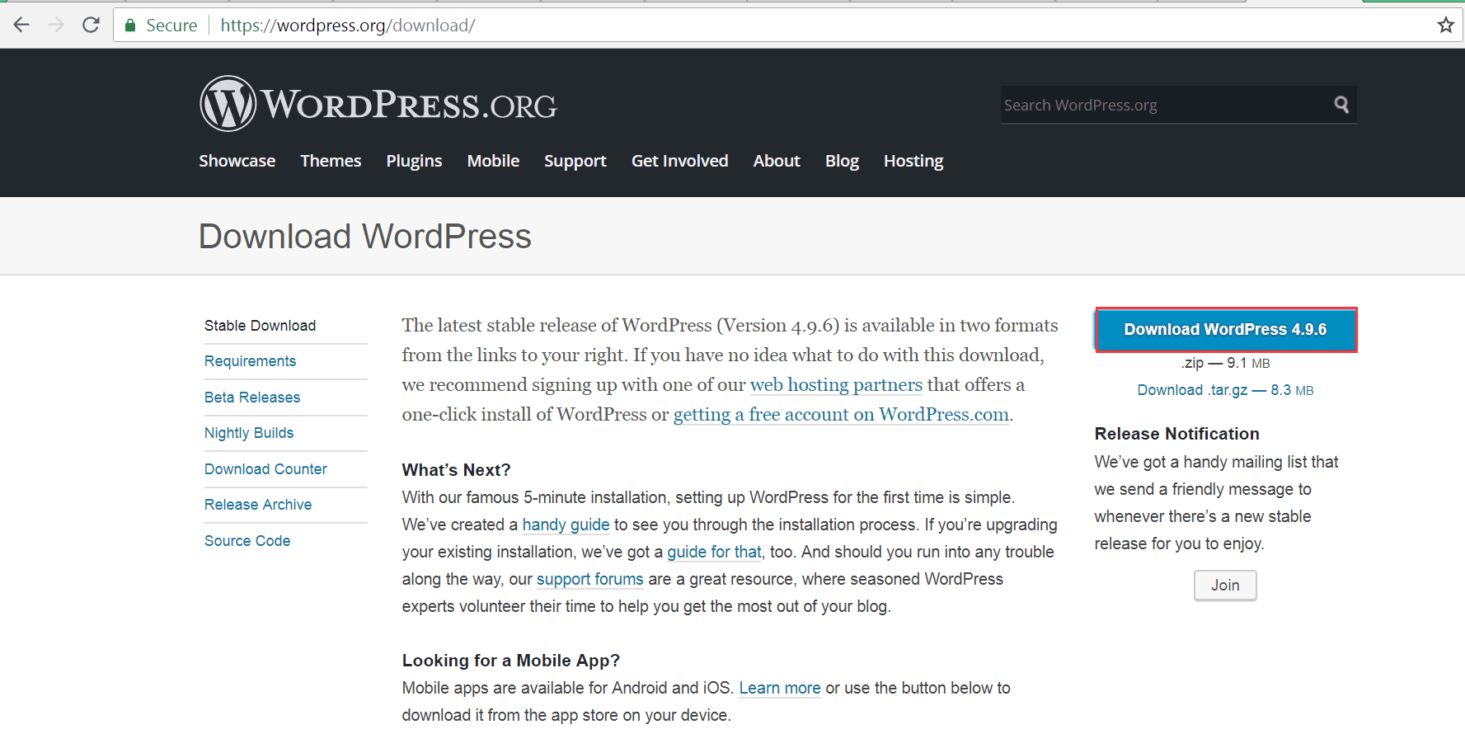Open the Blog menu item

(x=842, y=161)
